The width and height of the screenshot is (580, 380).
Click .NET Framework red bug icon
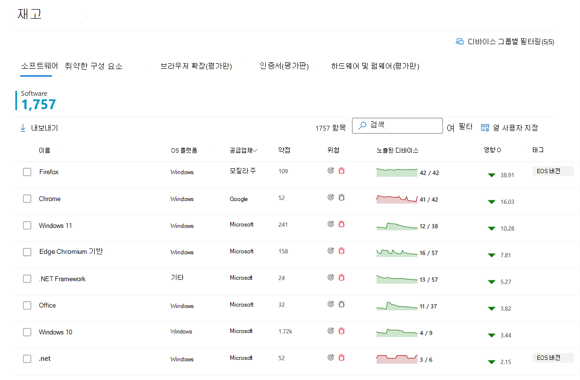click(x=342, y=277)
